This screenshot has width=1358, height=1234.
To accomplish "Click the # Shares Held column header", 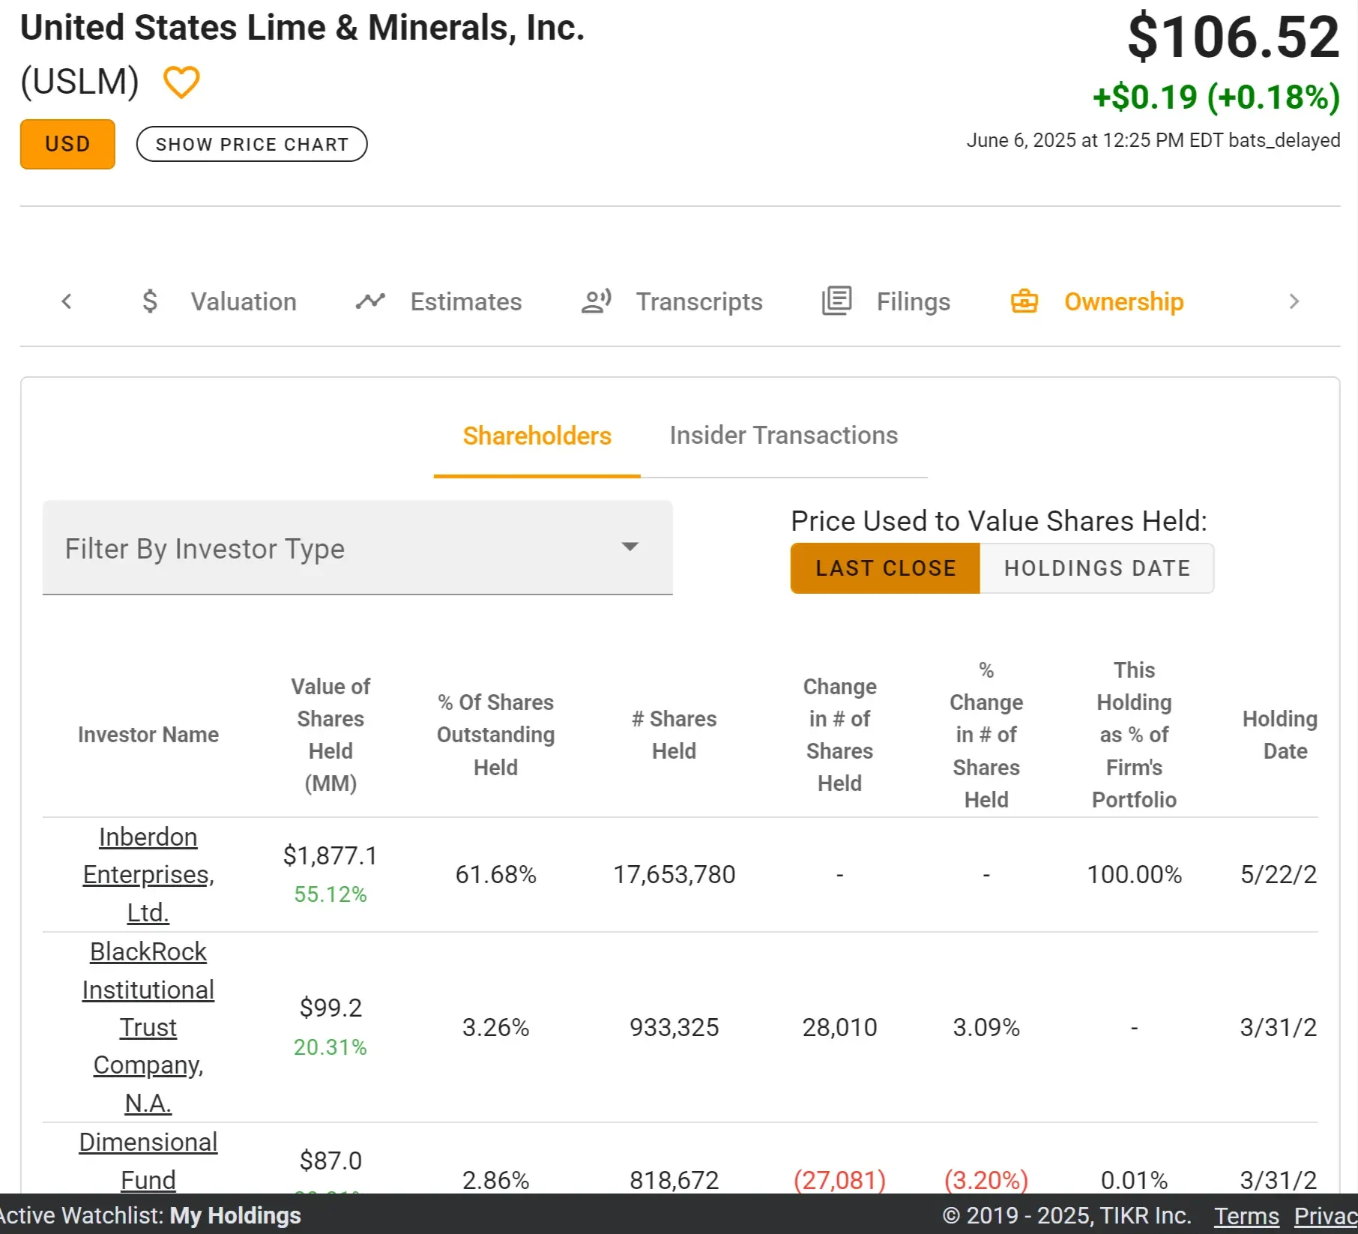I will click(x=674, y=735).
